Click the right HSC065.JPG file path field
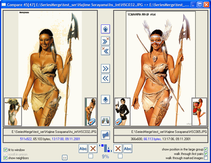This screenshot has height=163, width=211. click(161, 132)
